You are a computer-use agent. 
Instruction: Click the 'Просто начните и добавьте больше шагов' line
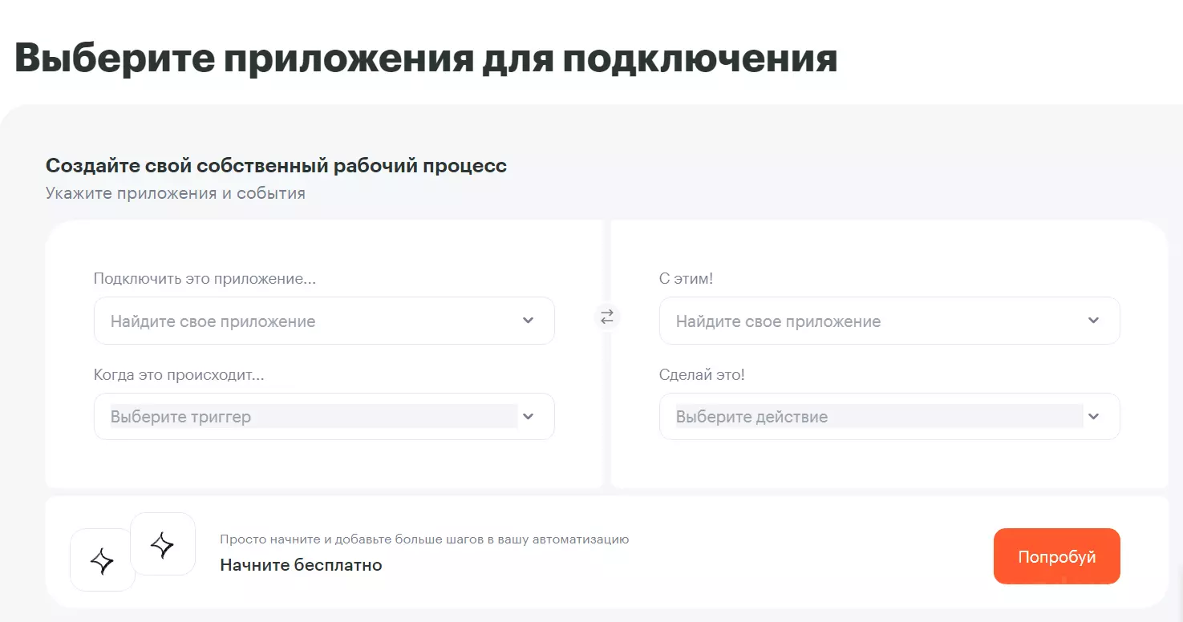tap(424, 539)
